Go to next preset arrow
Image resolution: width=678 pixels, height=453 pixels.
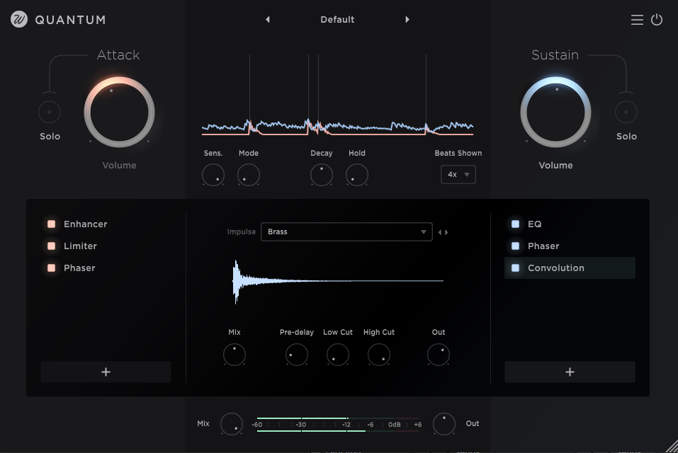pos(407,20)
